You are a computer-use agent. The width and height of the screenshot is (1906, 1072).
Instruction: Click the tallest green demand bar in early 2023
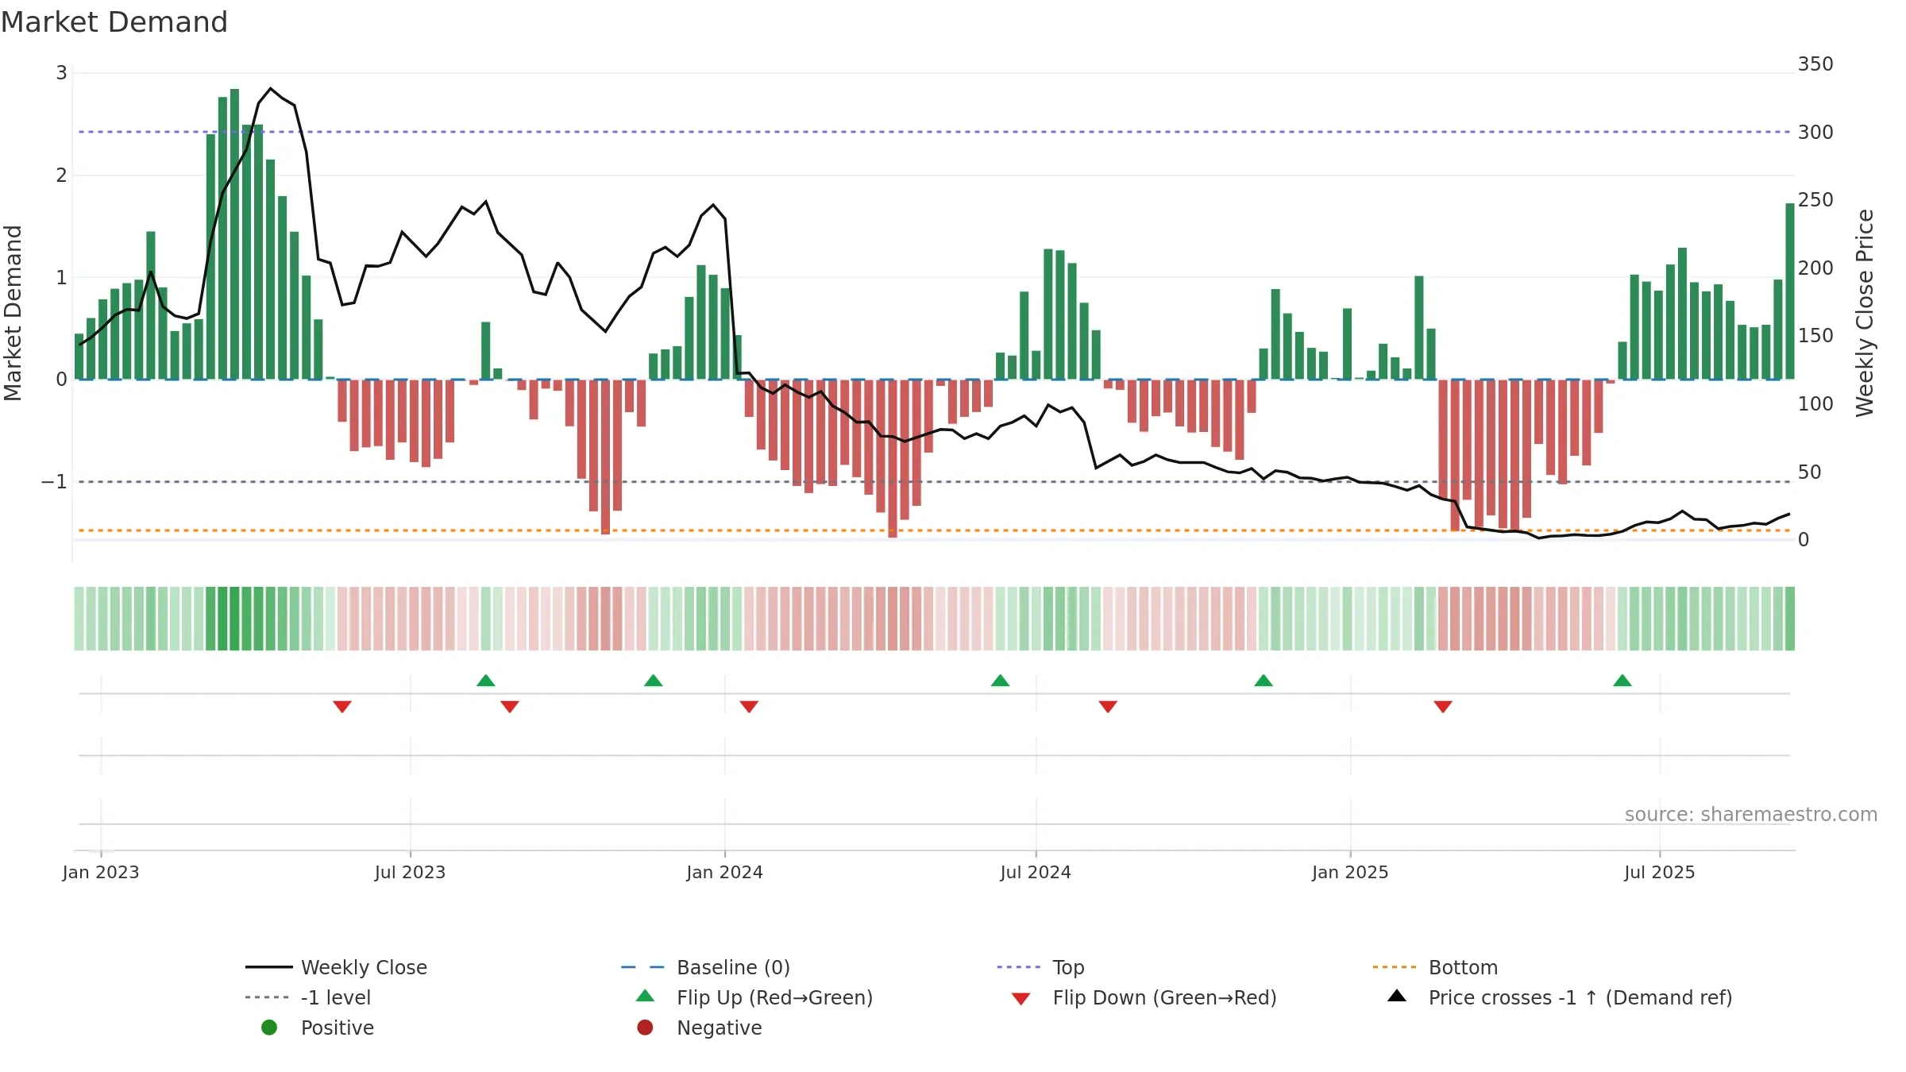[x=234, y=234]
